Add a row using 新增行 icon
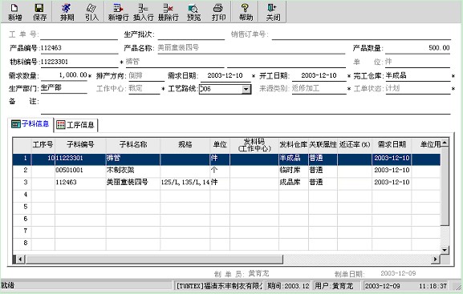This screenshot has height=294, width=463. (x=118, y=12)
